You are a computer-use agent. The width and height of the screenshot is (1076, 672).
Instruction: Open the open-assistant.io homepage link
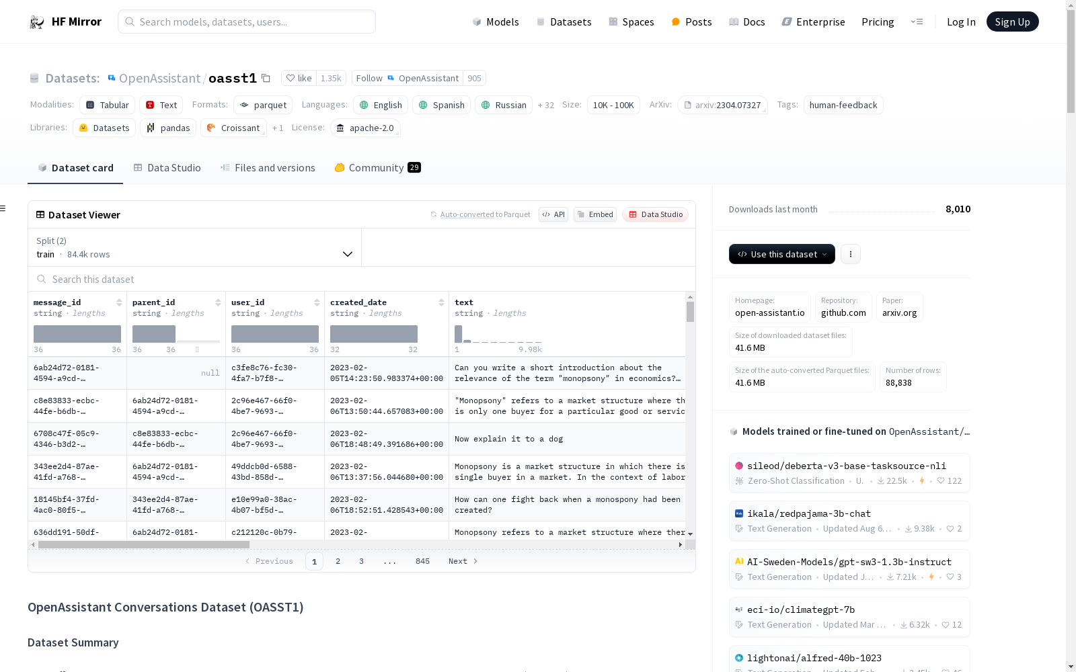[770, 307]
